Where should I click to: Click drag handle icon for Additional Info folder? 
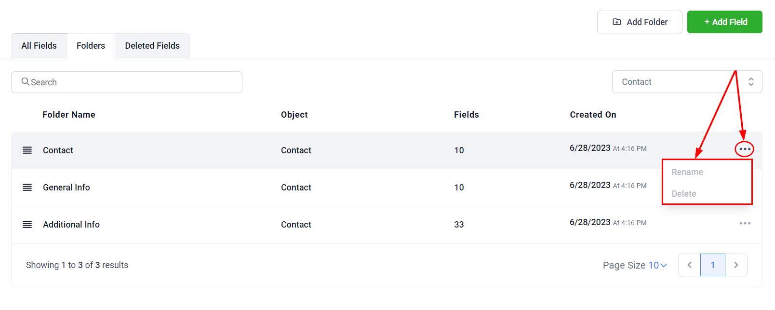(x=27, y=225)
